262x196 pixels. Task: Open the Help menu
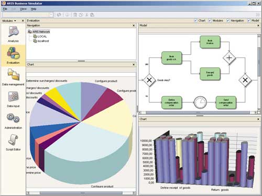(34, 9)
